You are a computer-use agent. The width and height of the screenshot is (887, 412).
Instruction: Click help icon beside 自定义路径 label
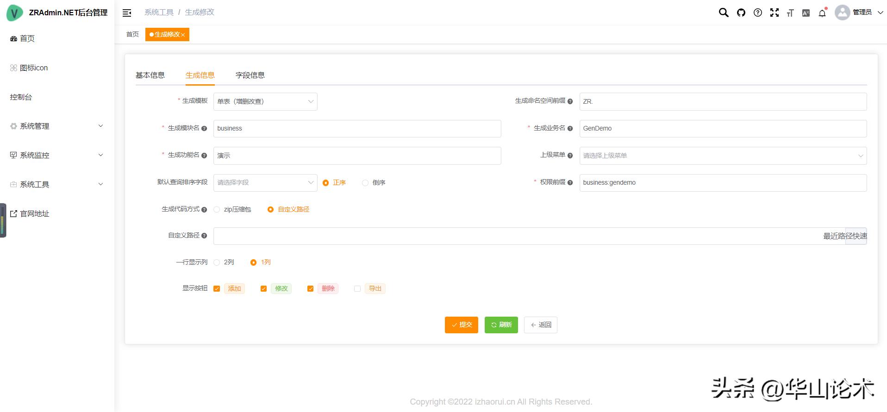pos(204,236)
